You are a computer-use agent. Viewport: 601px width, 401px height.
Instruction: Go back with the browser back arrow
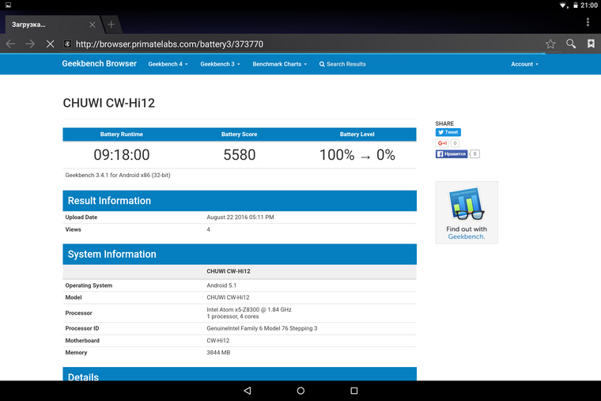10,44
